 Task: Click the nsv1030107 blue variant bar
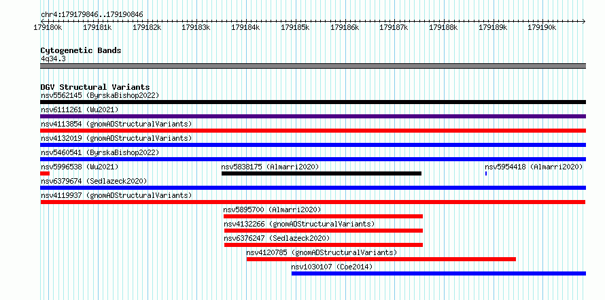click(x=438, y=273)
